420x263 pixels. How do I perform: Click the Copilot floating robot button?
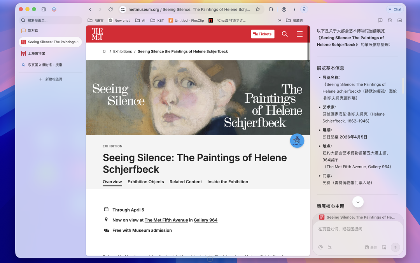tap(297, 140)
